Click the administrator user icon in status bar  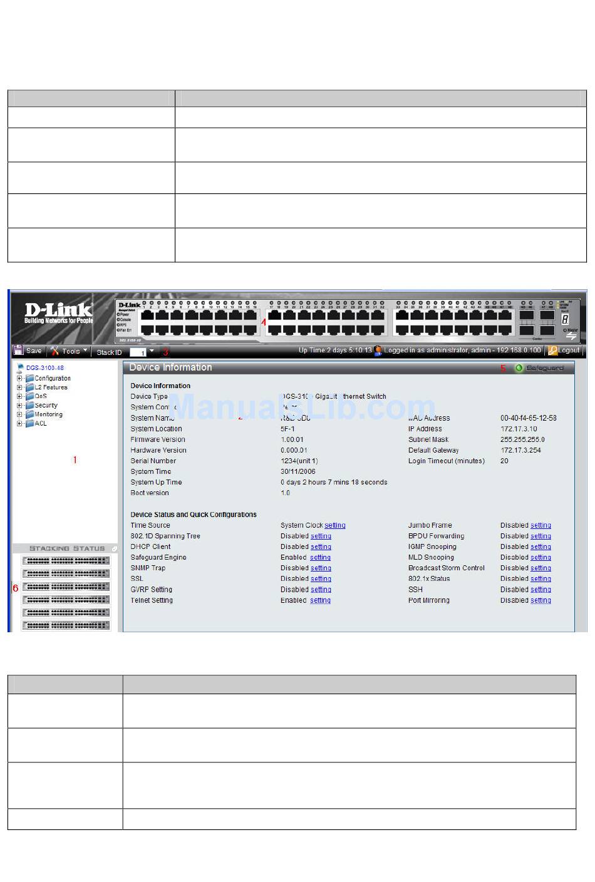click(378, 351)
